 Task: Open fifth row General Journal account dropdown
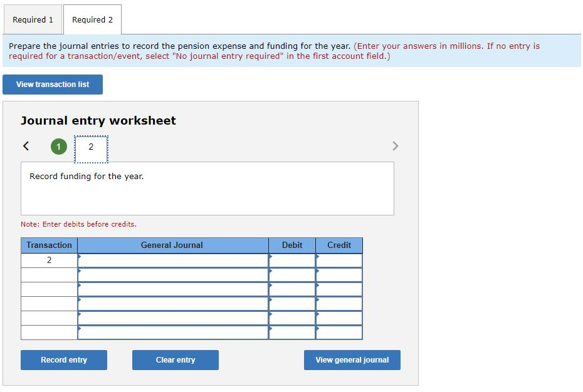tap(173, 319)
